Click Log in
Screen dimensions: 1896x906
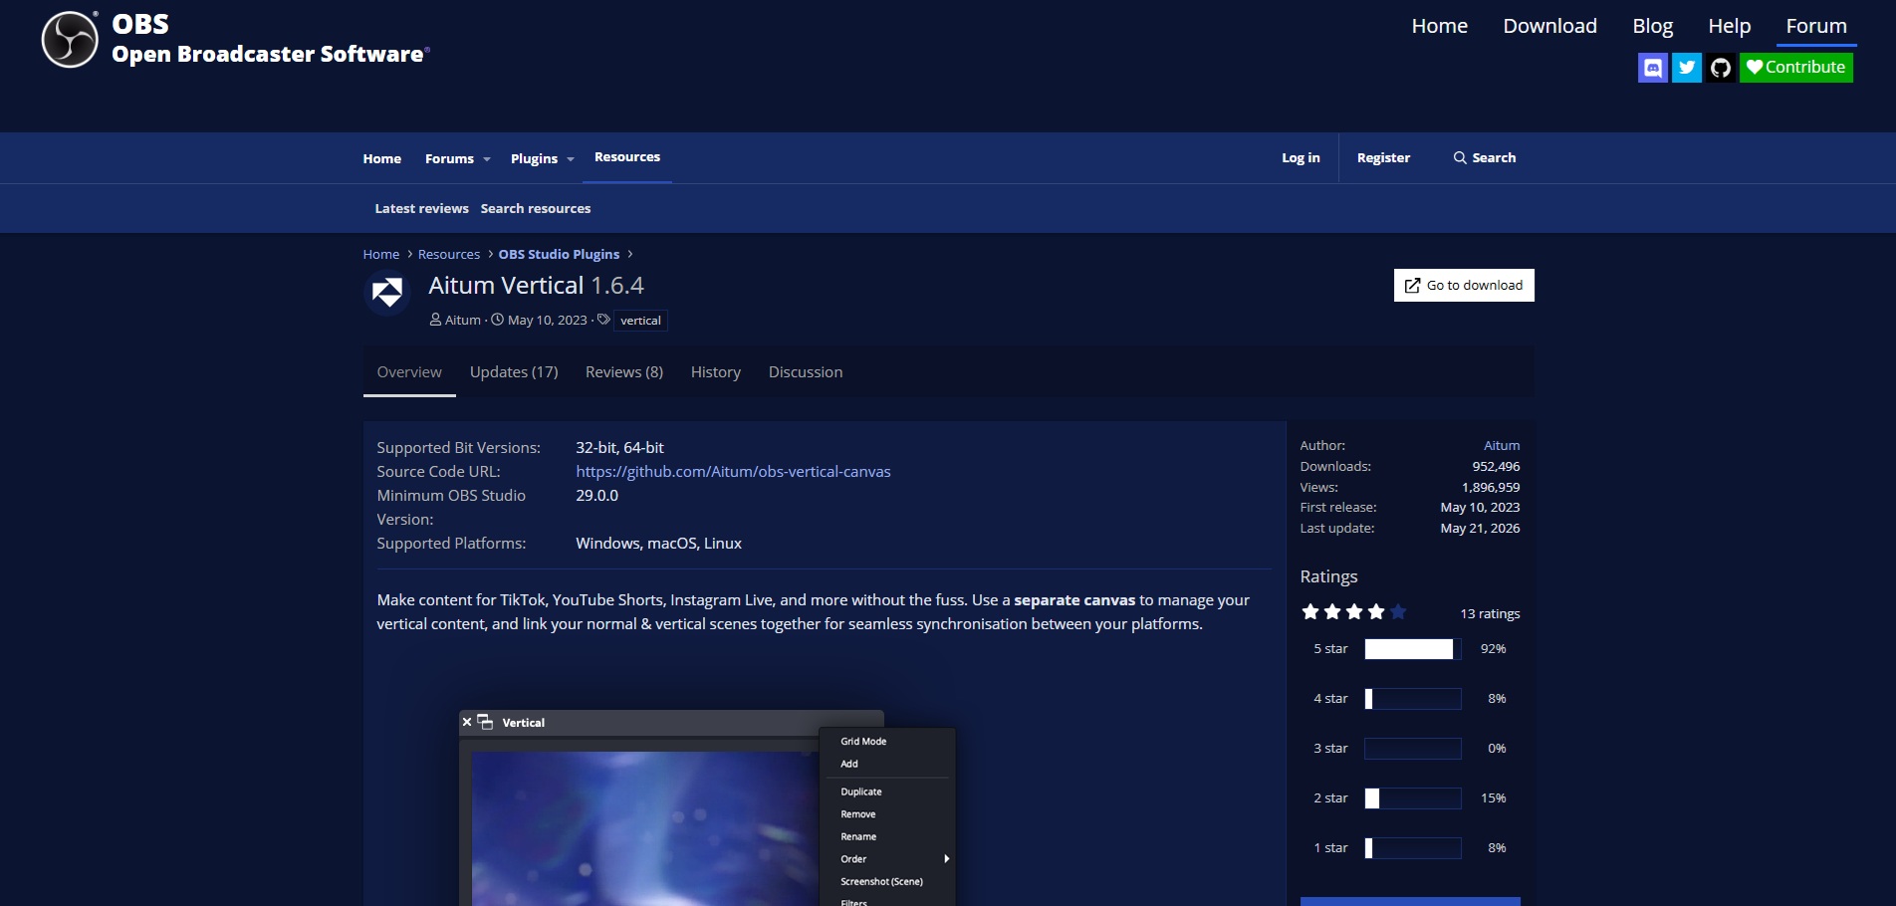1301,157
